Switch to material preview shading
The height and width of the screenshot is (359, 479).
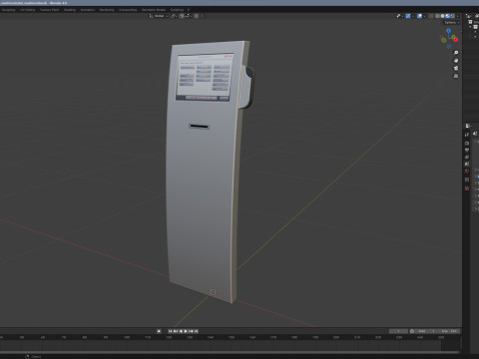coord(447,16)
